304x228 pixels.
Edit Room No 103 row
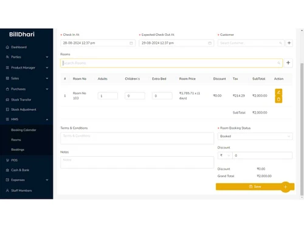[278, 92]
